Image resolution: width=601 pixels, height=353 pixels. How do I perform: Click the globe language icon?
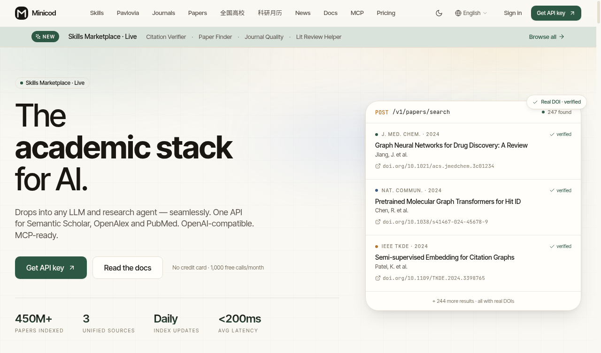coord(458,13)
